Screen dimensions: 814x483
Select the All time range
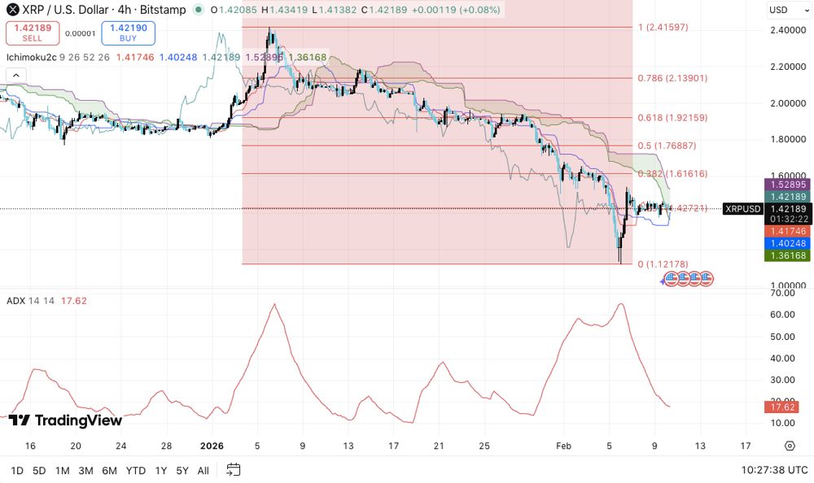pyautogui.click(x=203, y=470)
